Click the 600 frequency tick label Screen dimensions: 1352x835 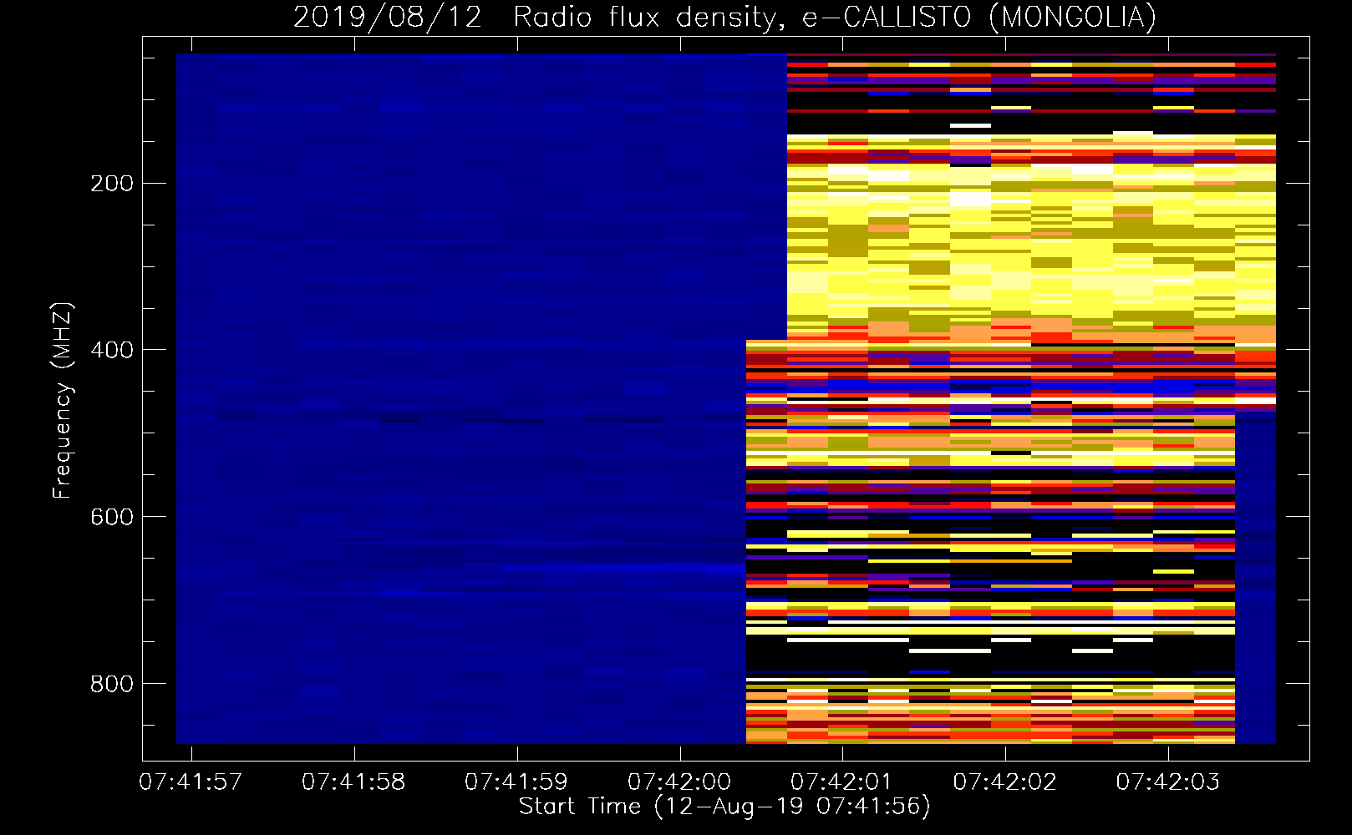[112, 517]
